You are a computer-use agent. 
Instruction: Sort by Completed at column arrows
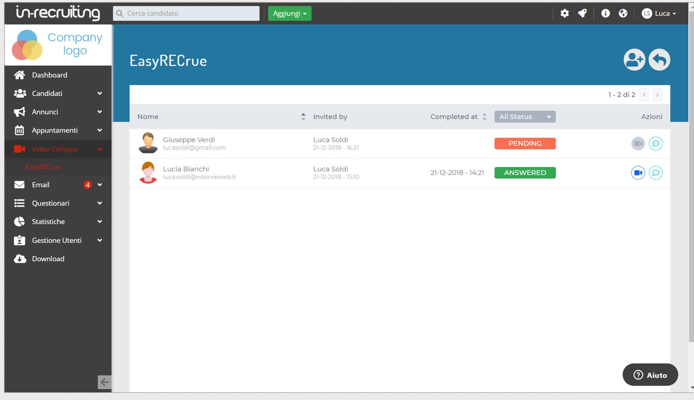485,116
